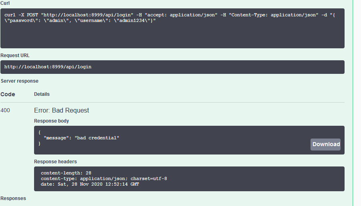Click the Details column header
Screen dimensions: 361x206
point(42,94)
